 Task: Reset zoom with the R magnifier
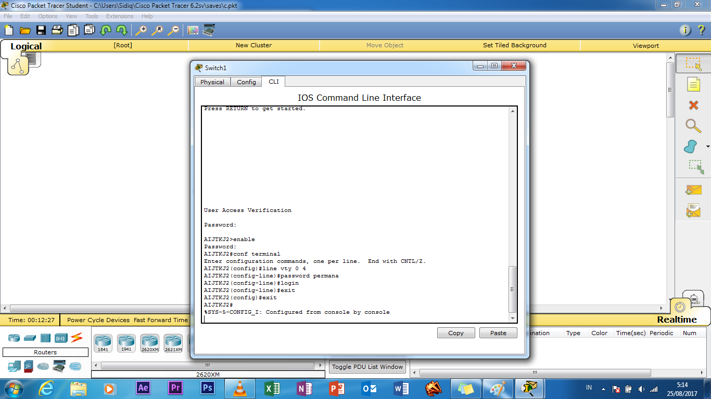point(157,30)
